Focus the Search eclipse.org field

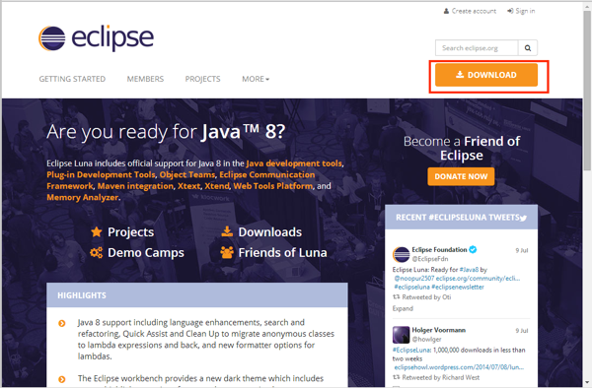point(477,48)
